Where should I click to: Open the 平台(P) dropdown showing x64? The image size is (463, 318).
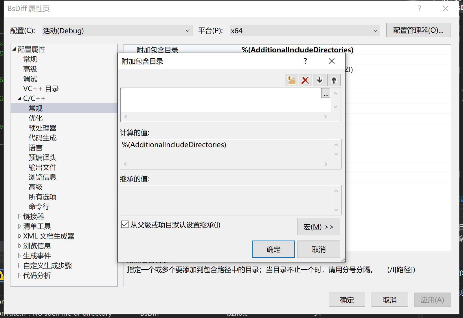pyautogui.click(x=304, y=30)
